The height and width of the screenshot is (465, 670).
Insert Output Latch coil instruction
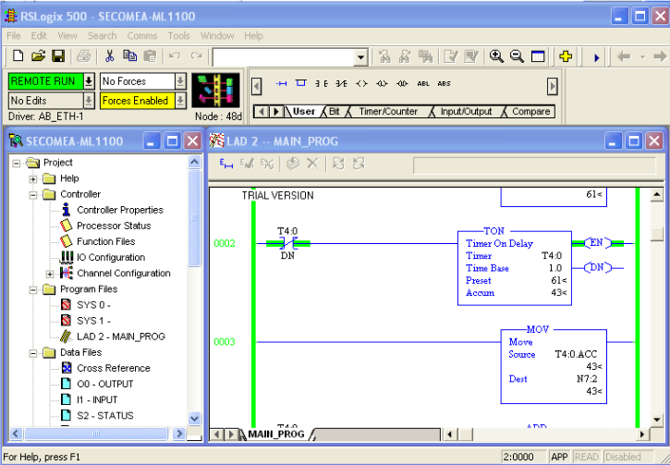(382, 84)
